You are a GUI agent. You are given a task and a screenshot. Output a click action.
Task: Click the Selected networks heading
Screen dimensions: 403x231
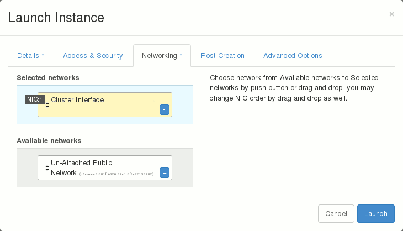tap(48, 77)
